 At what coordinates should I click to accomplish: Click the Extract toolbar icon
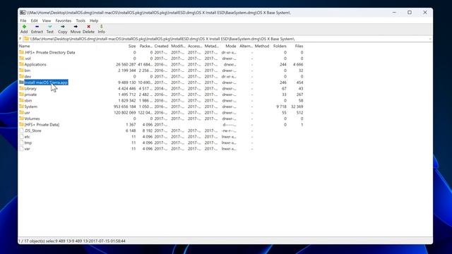[x=37, y=27]
